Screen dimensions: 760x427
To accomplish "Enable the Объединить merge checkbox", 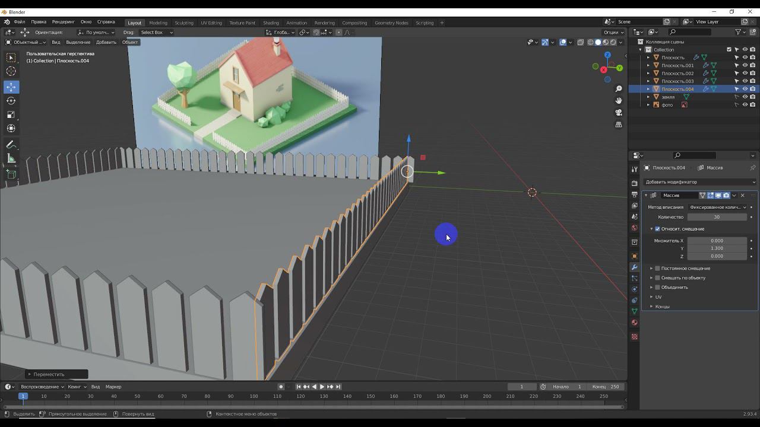I will pos(657,288).
